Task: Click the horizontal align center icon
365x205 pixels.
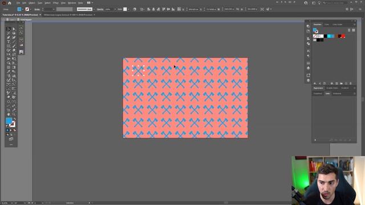Action: [153, 9]
